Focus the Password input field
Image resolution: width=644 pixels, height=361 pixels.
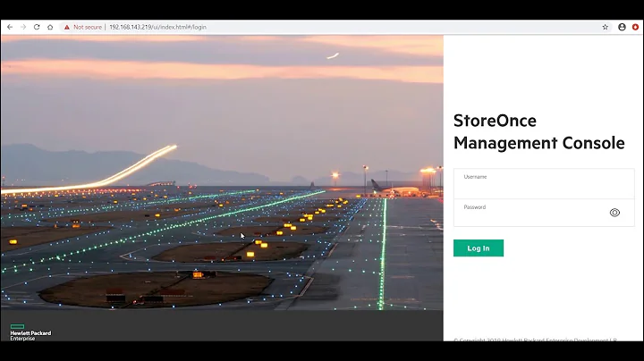544,213
